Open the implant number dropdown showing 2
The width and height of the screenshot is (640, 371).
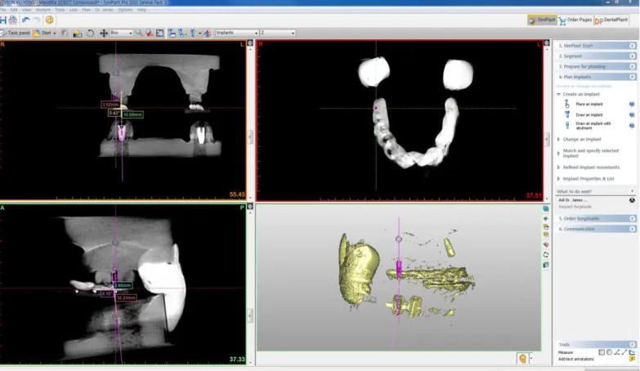[278, 33]
